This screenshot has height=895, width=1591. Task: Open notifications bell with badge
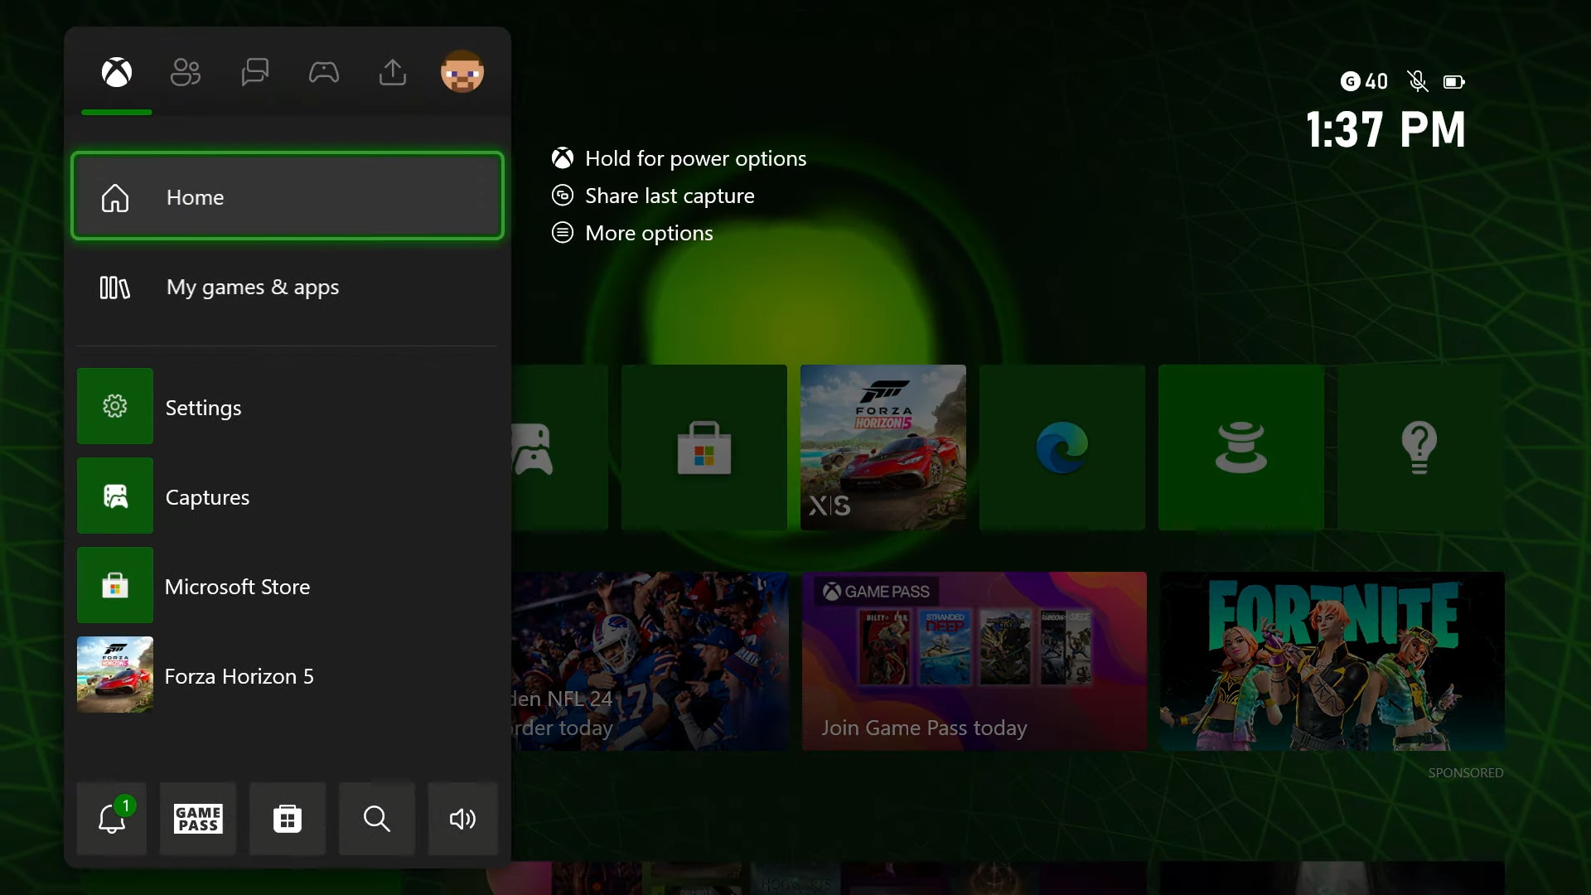pos(112,819)
